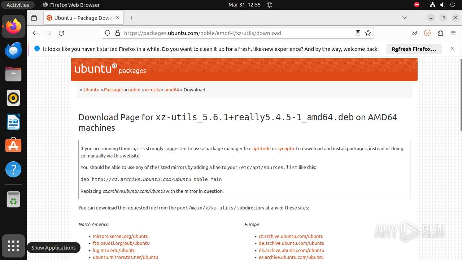
Task: Open the Activities overview
Action: (18, 5)
